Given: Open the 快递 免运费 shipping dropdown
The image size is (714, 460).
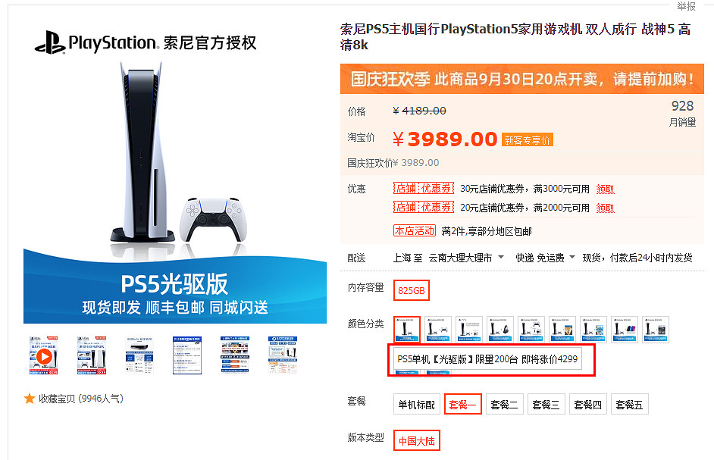Looking at the screenshot, I should pyautogui.click(x=545, y=258).
